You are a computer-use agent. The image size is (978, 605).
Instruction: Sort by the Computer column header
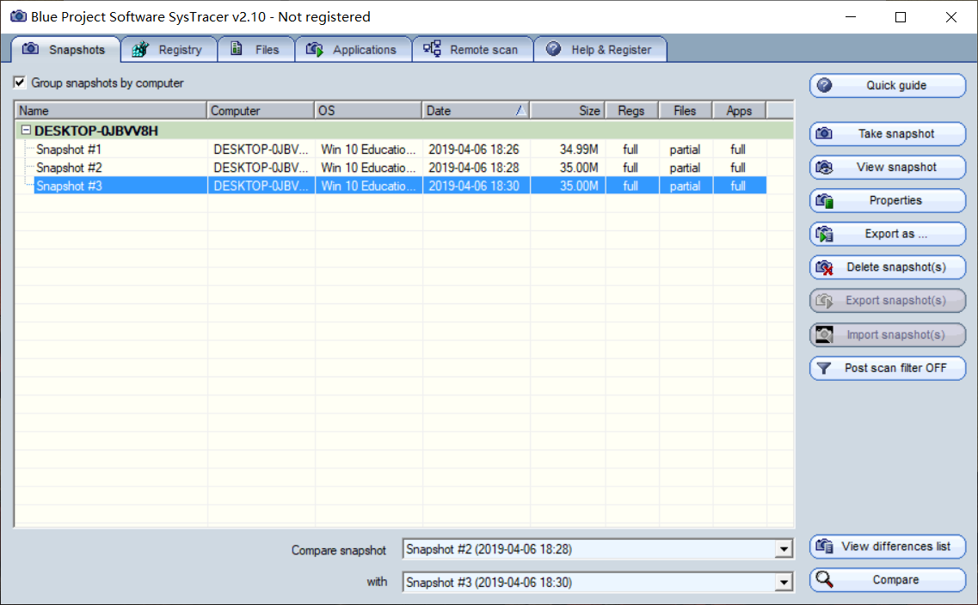pos(261,110)
